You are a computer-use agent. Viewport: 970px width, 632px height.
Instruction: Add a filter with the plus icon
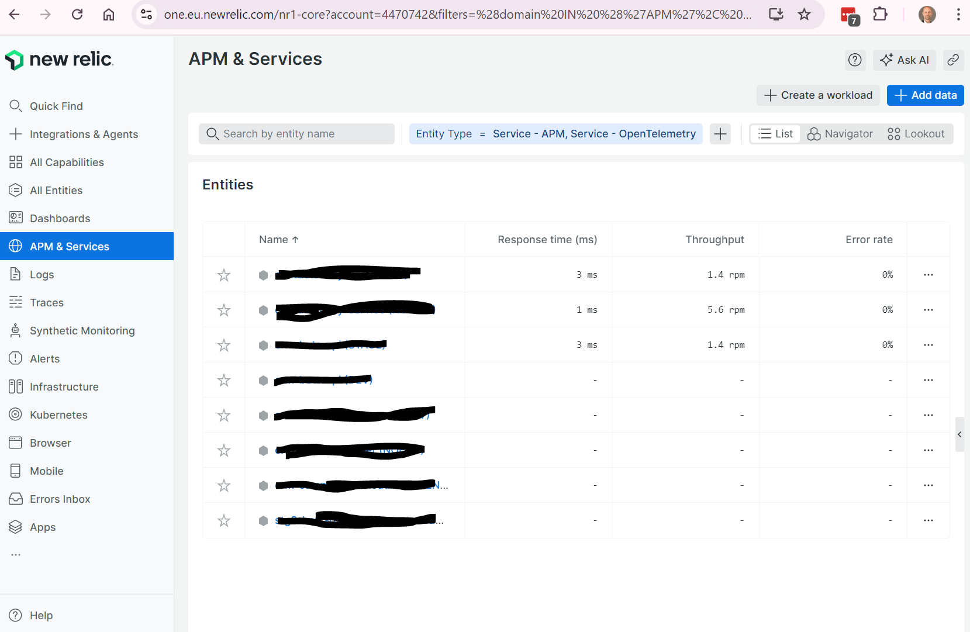tap(720, 134)
